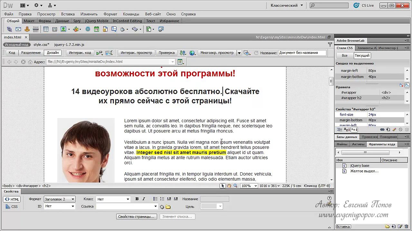
Task: Open the Классический workspace switcher
Action: 286,5
